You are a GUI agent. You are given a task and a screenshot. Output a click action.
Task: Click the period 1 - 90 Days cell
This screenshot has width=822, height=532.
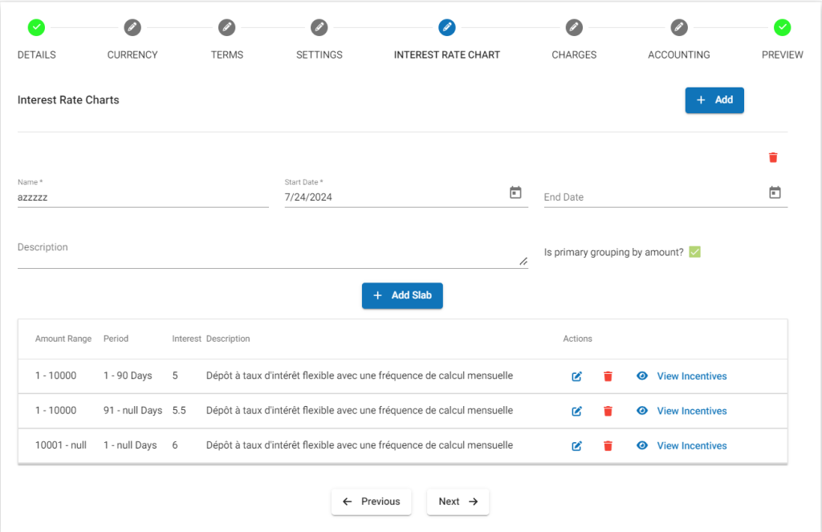tap(128, 376)
